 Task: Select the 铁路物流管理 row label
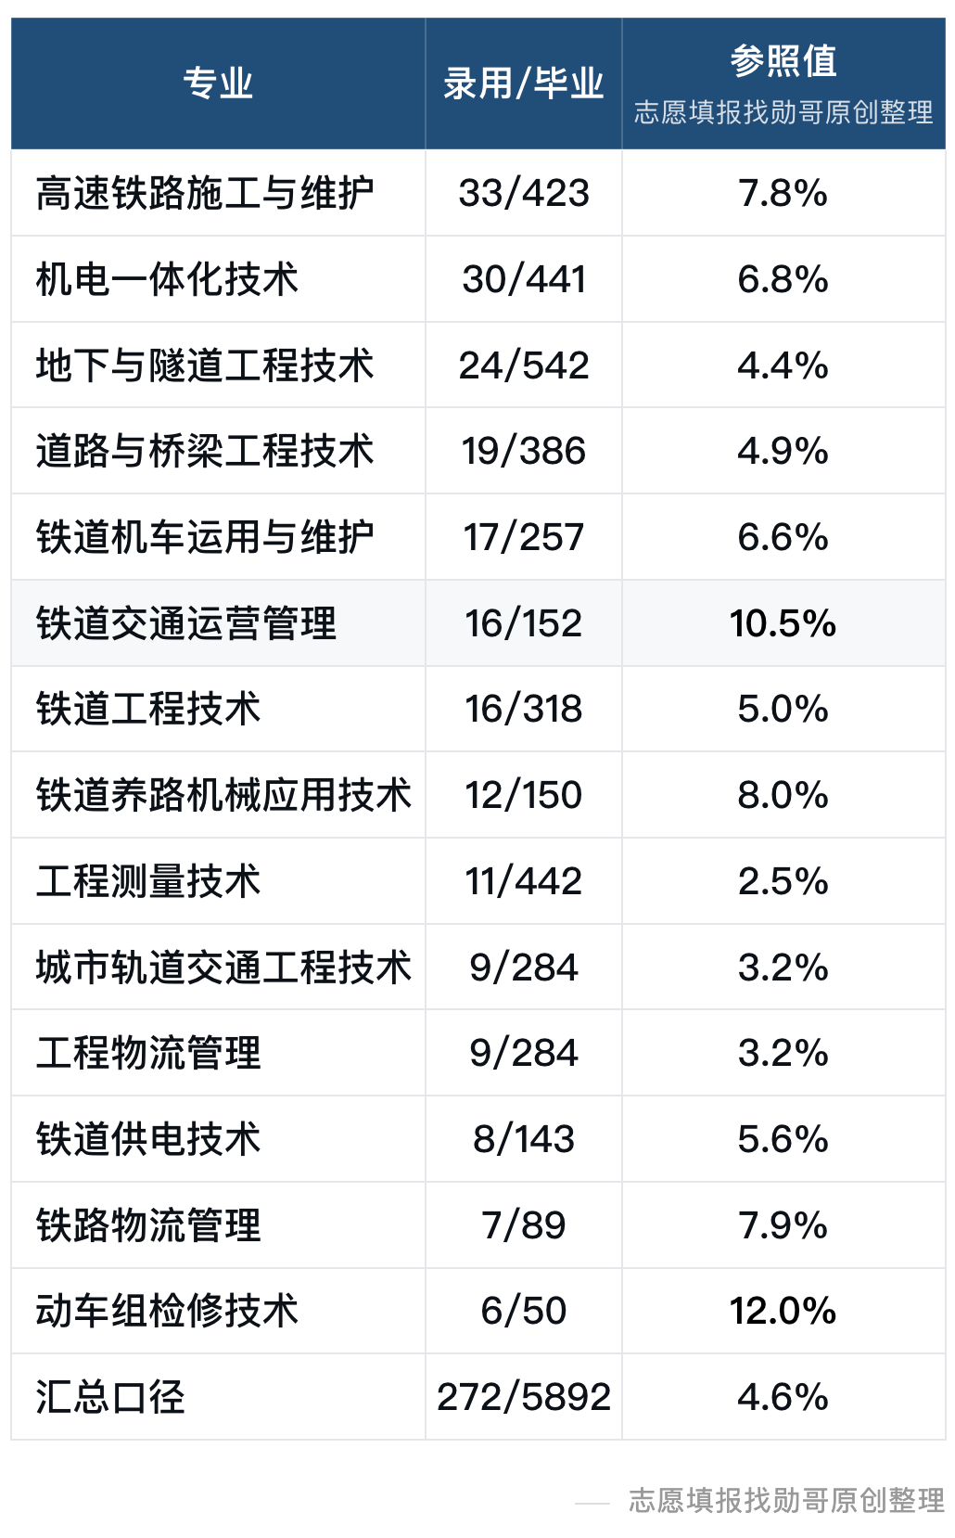(x=148, y=1225)
